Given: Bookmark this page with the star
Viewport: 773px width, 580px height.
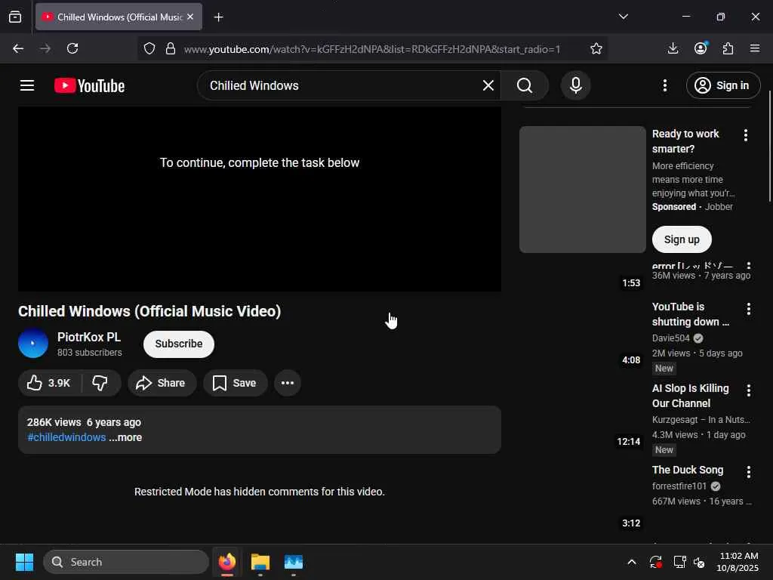Looking at the screenshot, I should (596, 48).
